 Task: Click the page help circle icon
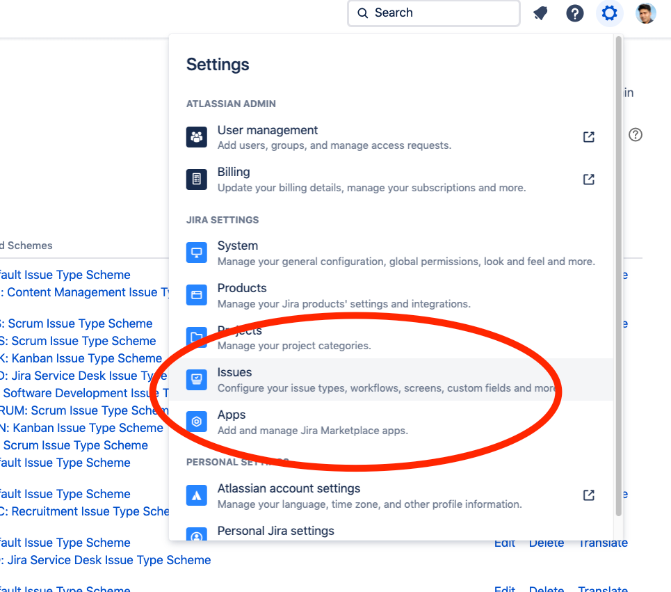636,135
